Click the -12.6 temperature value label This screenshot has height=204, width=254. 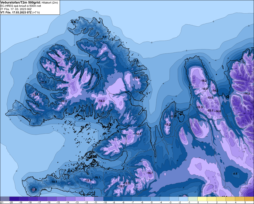pos(137,78)
